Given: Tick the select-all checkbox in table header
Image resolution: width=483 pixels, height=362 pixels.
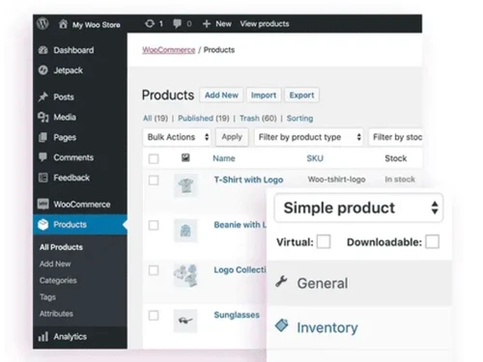Looking at the screenshot, I should [154, 159].
